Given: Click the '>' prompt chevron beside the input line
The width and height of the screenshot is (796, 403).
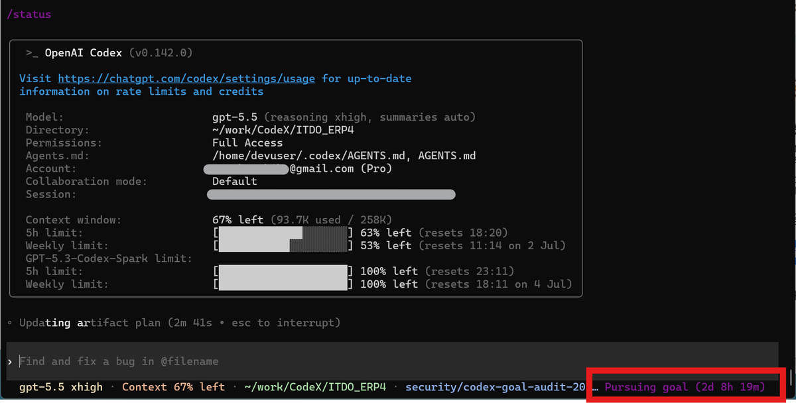Looking at the screenshot, I should 10,361.
